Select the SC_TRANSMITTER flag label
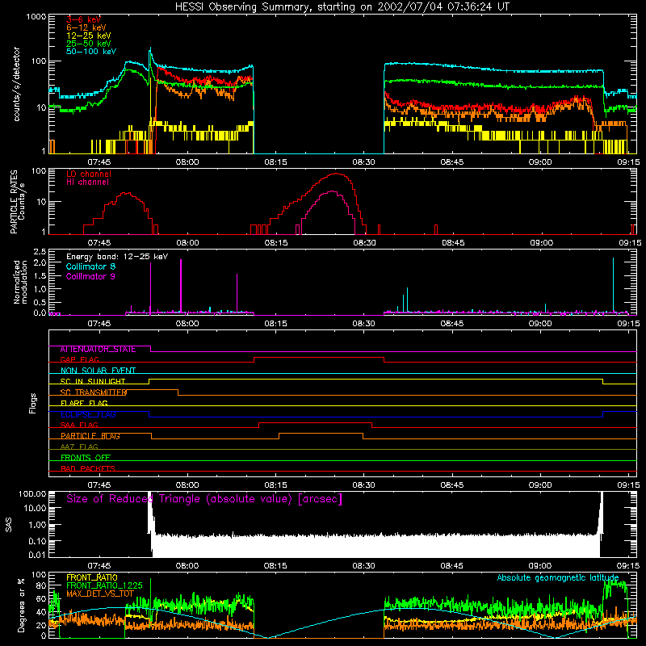The width and height of the screenshot is (646, 646). tap(94, 392)
